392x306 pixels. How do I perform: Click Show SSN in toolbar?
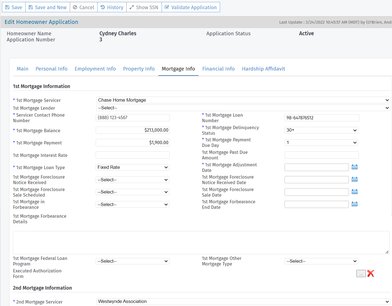(144, 7)
